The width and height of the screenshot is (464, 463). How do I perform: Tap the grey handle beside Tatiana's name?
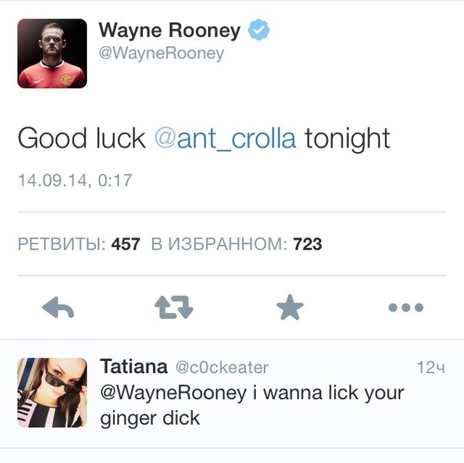[222, 368]
